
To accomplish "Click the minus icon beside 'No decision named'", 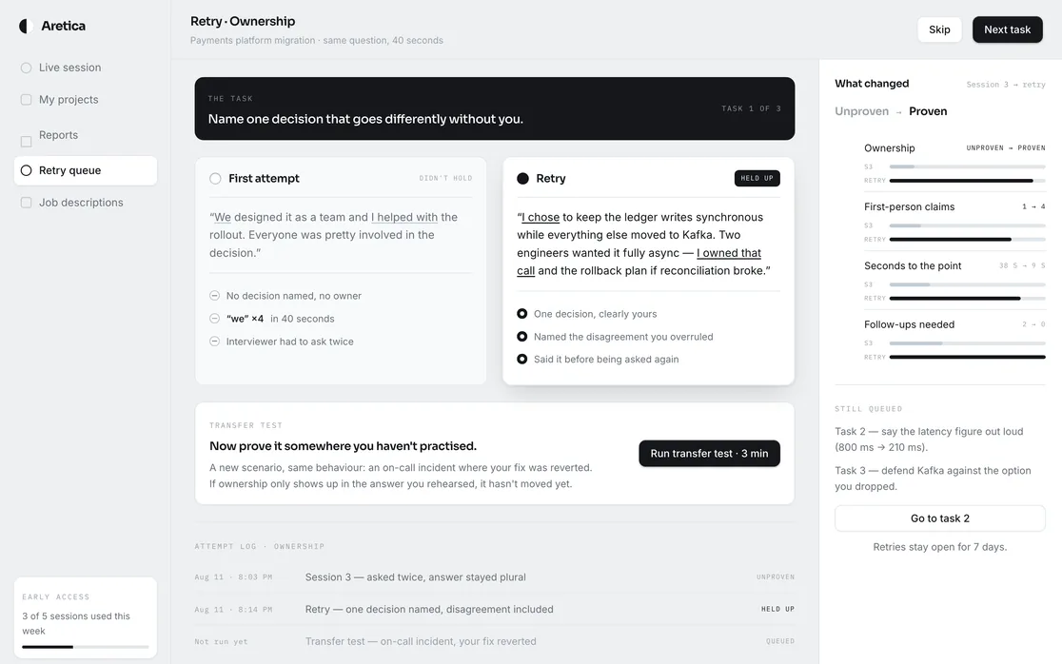I will 214,296.
